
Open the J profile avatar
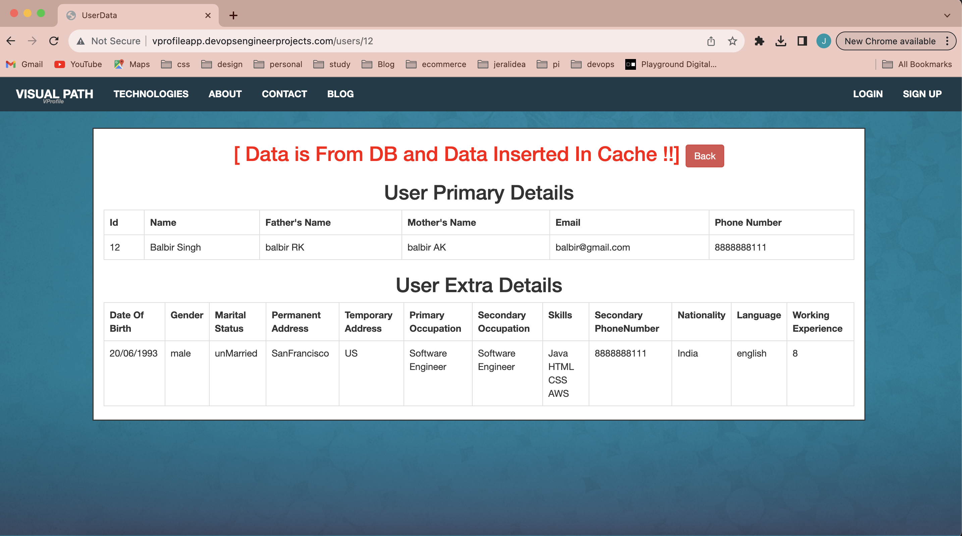click(823, 41)
